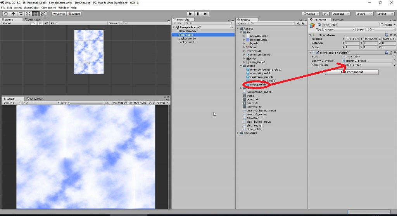Screen dimensions: 397x216
Task: Click the Project search field
Action: tap(273, 23)
